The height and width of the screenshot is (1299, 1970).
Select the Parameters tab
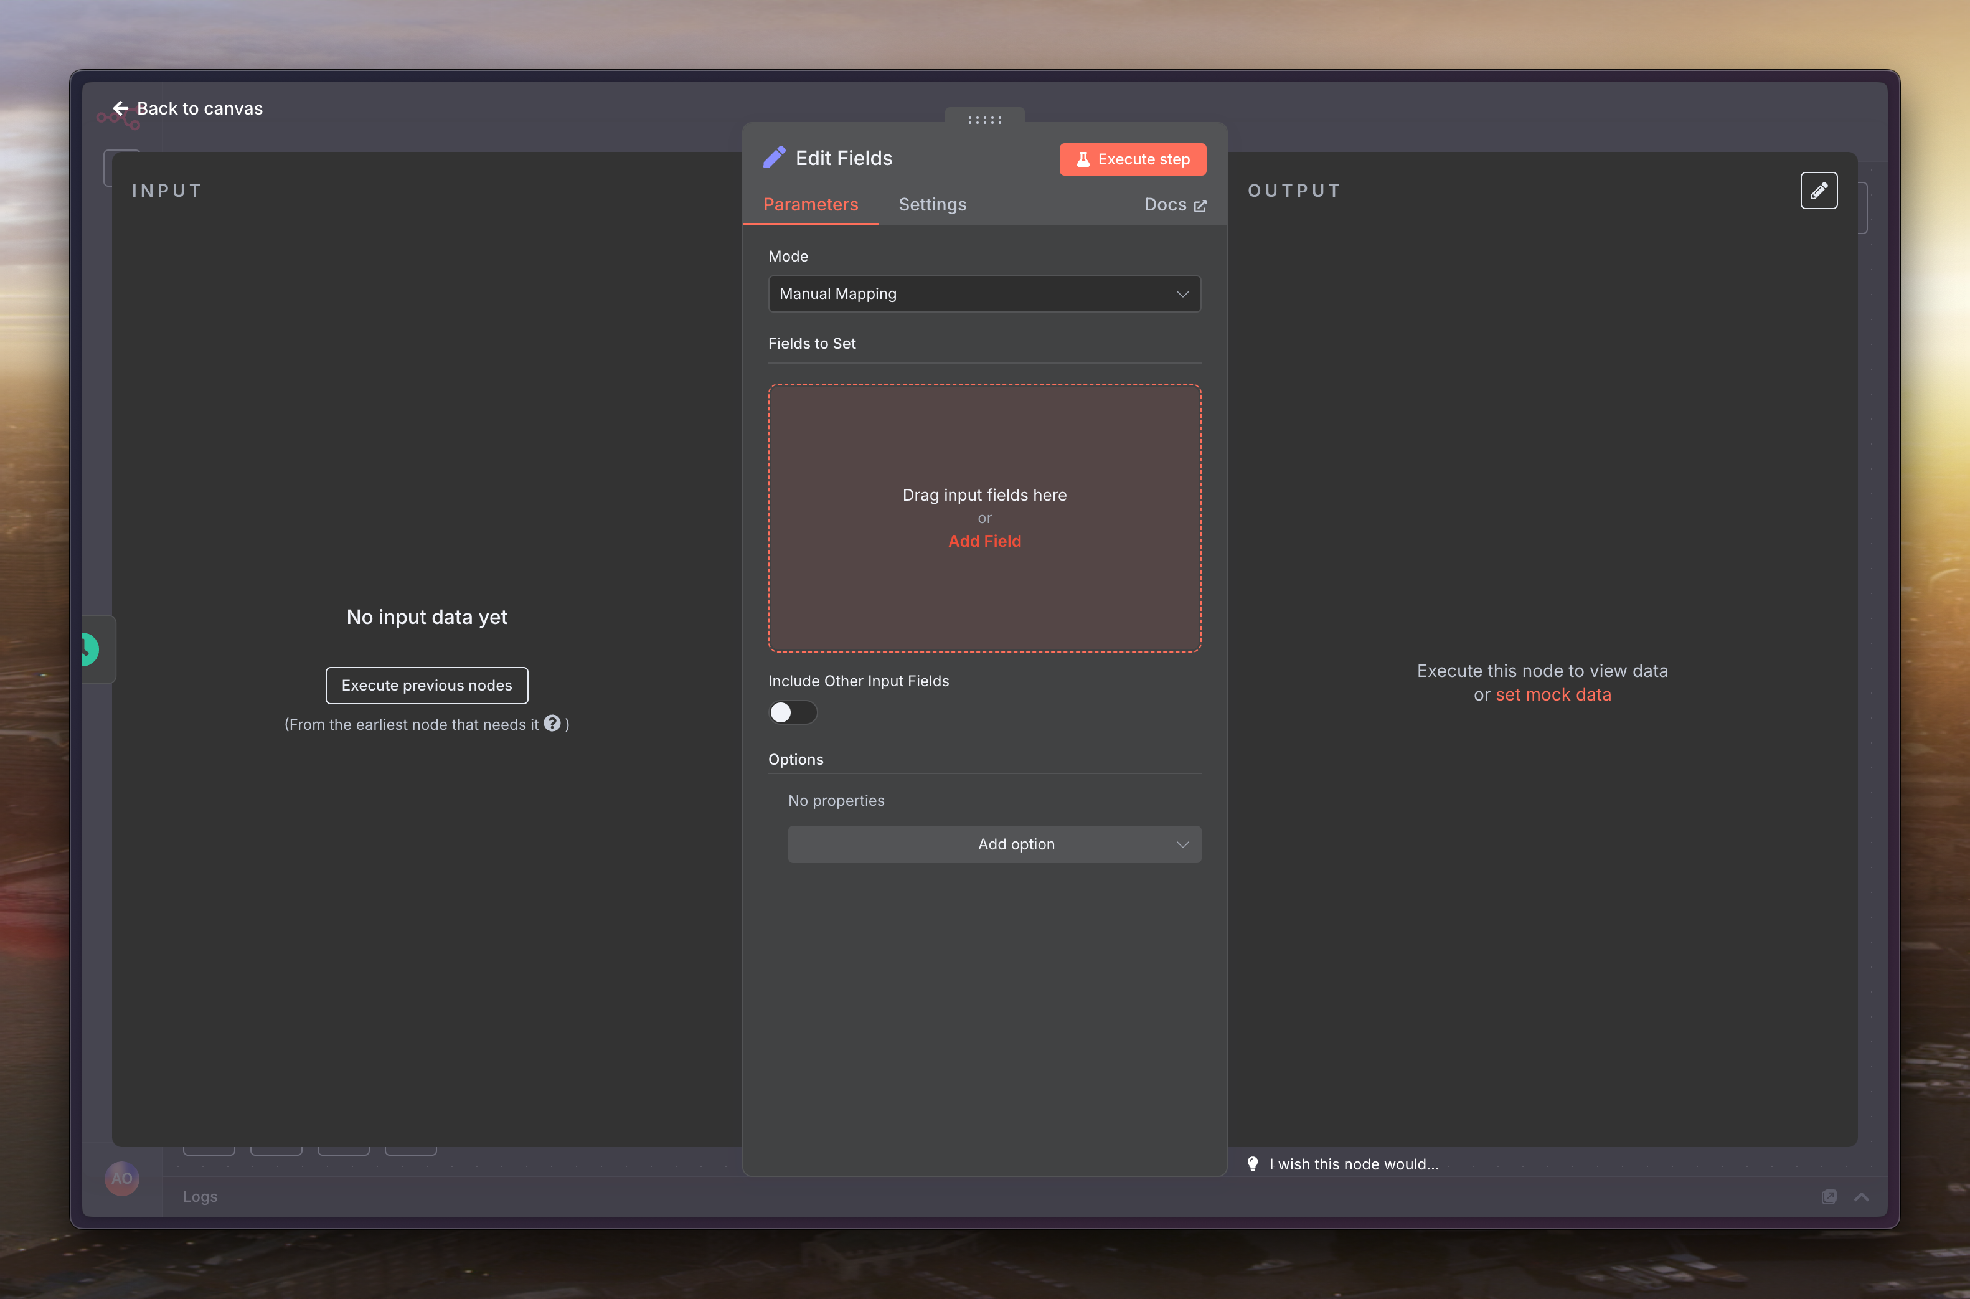point(810,205)
